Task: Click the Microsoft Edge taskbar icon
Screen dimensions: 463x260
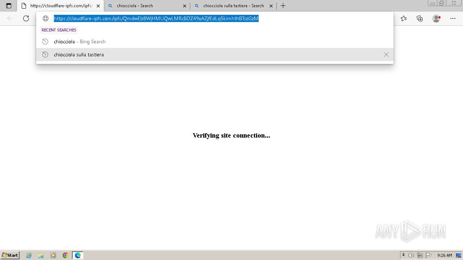Action: coord(78,255)
